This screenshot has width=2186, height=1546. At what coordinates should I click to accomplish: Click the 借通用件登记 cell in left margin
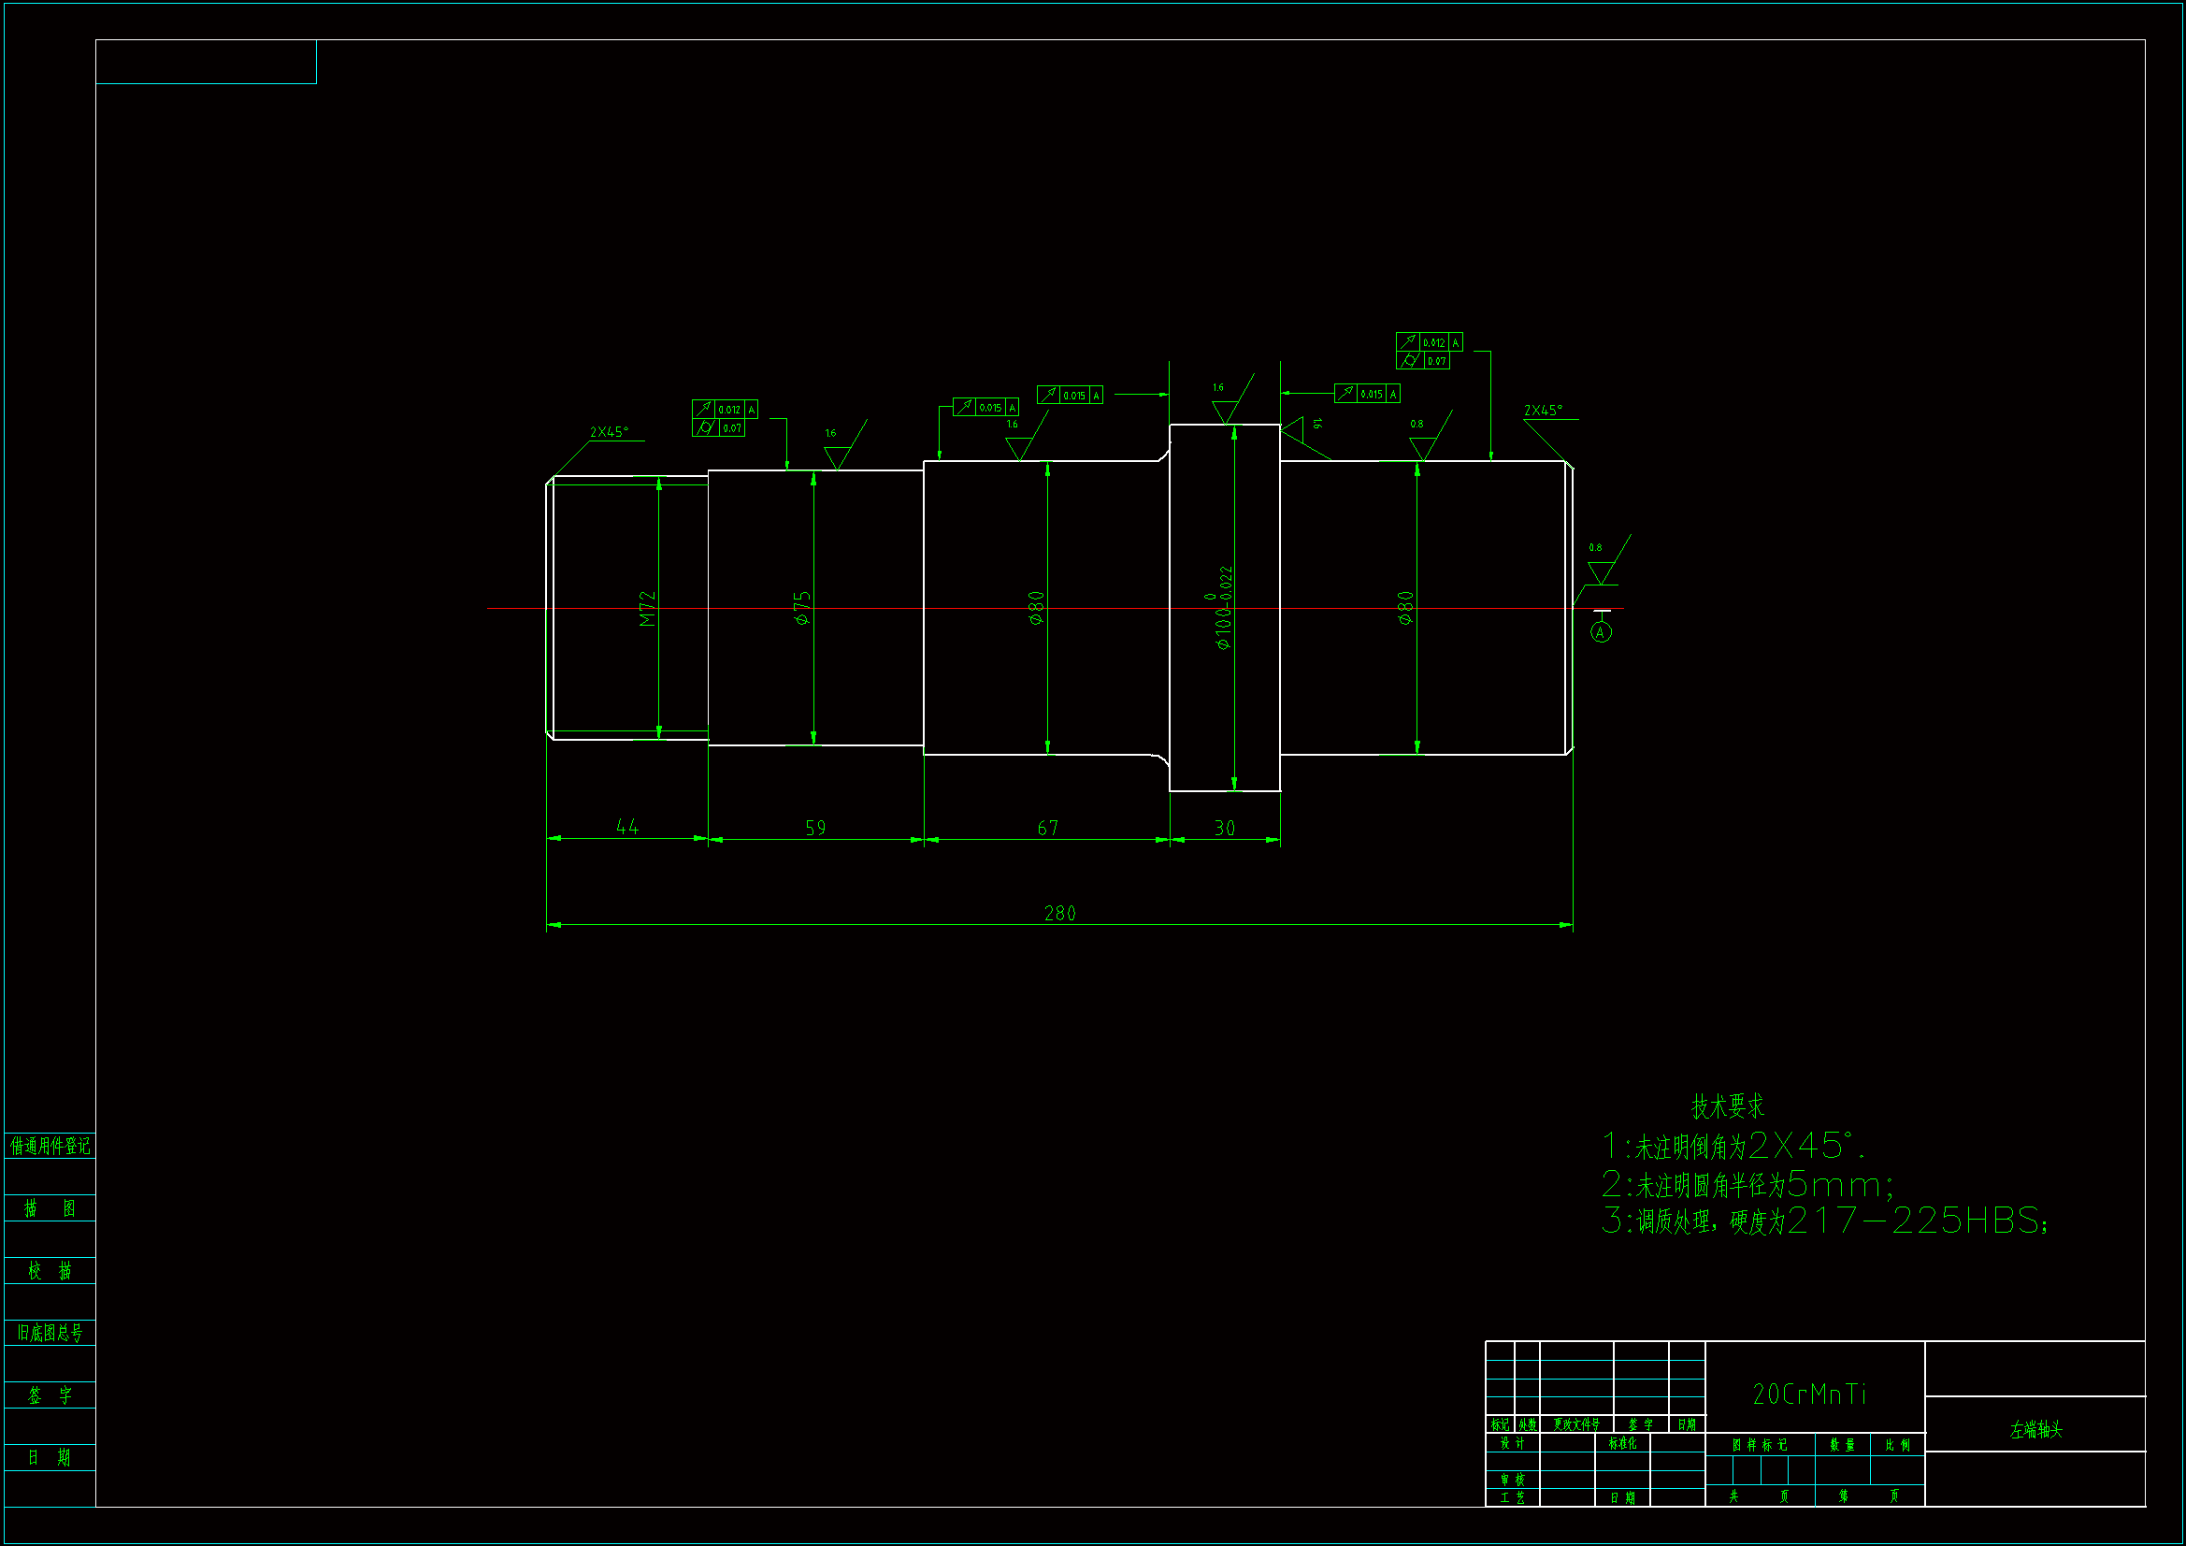[x=50, y=1146]
